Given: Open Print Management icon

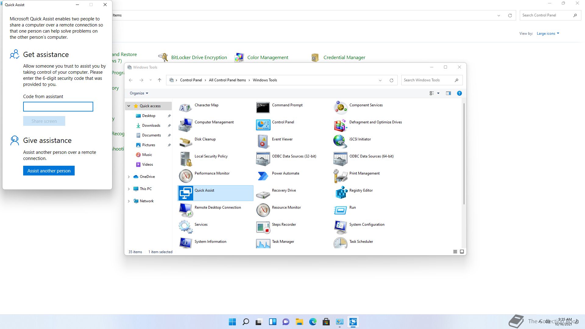Looking at the screenshot, I should pos(340,176).
